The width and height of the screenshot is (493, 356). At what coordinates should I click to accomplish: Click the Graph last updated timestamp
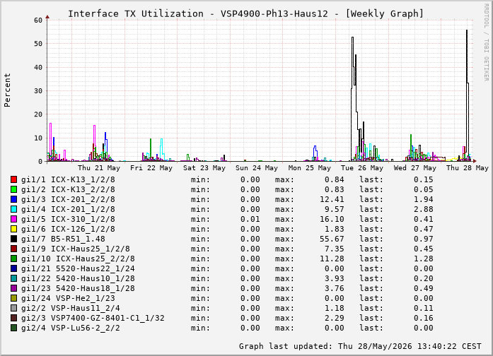coord(360,346)
